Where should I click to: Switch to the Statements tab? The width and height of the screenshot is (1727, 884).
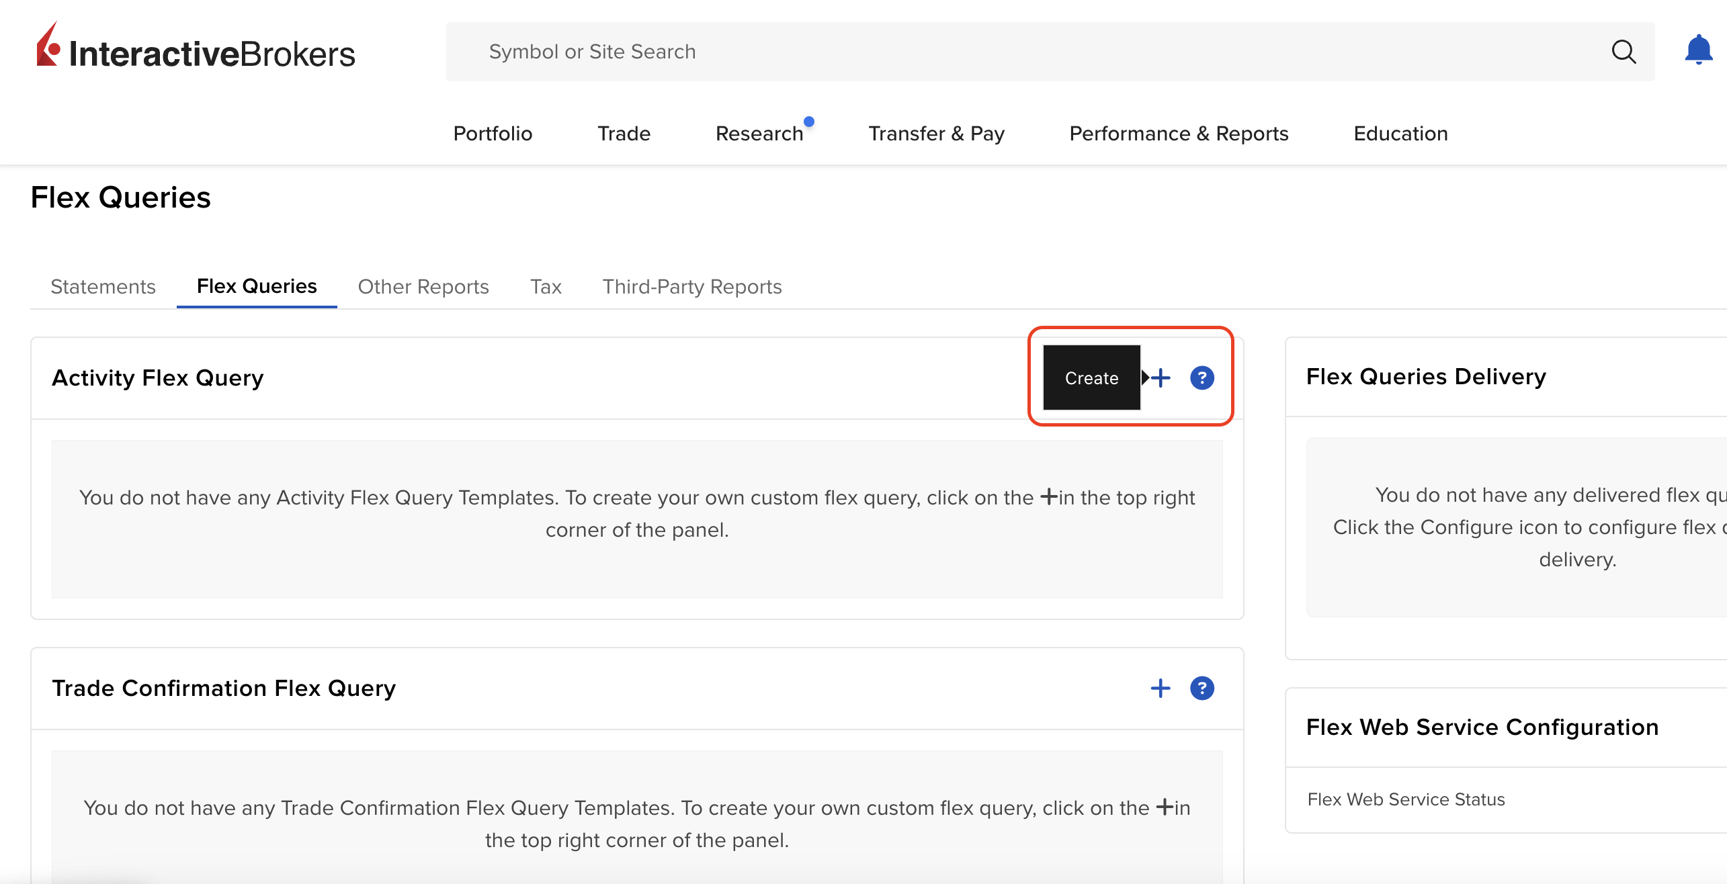pos(103,286)
